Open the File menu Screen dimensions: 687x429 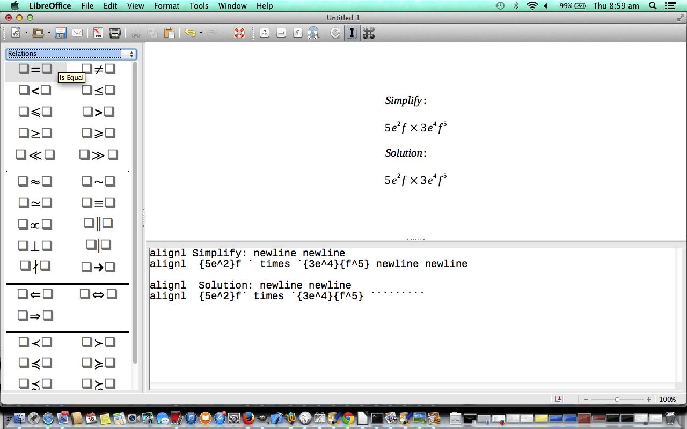(x=87, y=6)
